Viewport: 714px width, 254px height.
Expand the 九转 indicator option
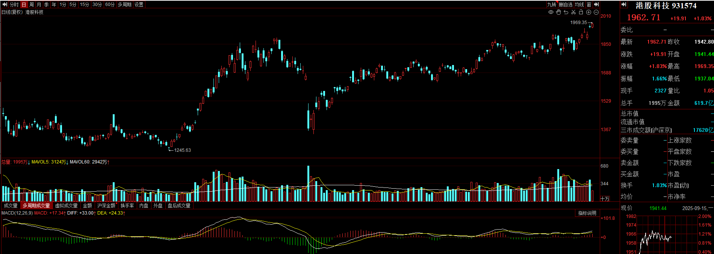pyautogui.click(x=552, y=5)
